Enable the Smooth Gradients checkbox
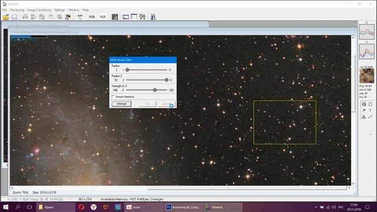 point(113,97)
